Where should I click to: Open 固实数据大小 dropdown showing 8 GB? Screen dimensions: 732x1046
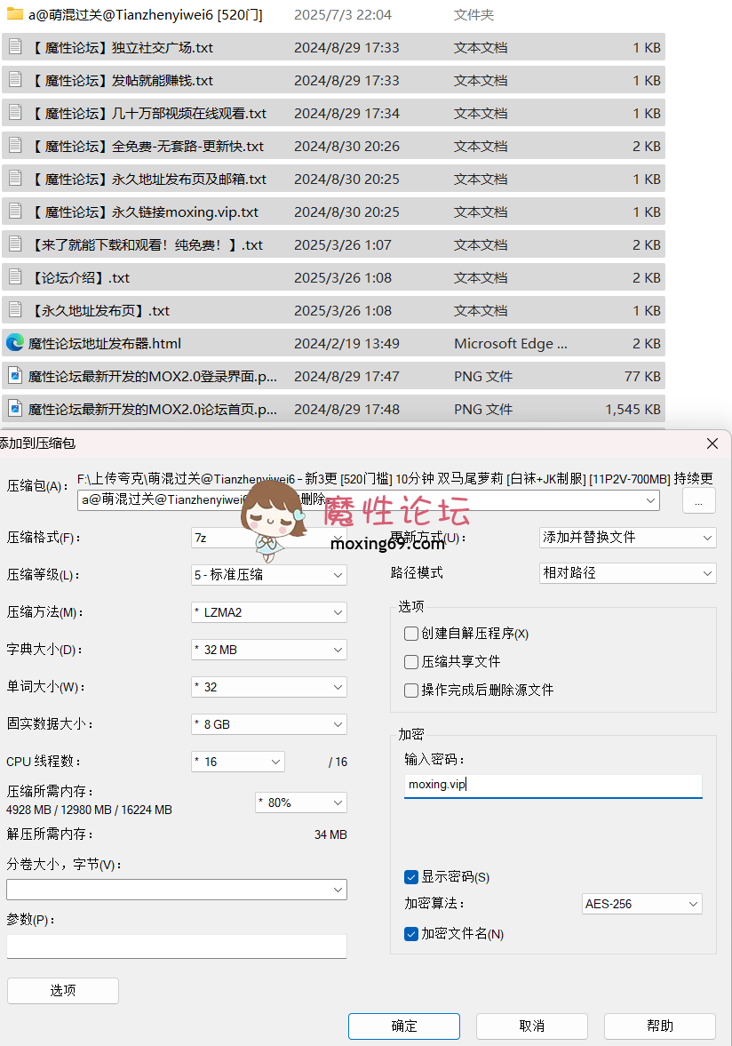tap(268, 723)
